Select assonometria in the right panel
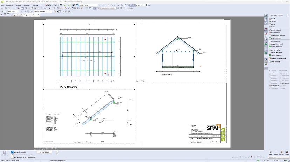 point(275,33)
